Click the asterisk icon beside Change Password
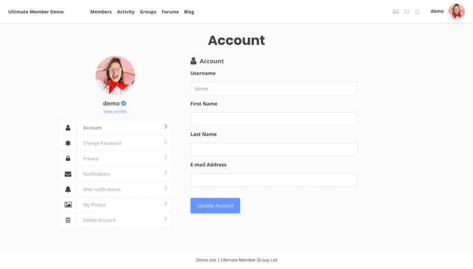 point(68,143)
